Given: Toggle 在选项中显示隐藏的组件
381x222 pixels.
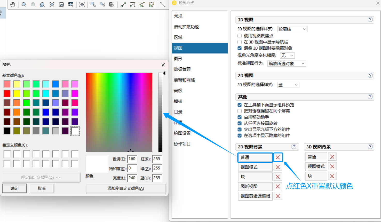Looking at the screenshot, I should [240, 136].
